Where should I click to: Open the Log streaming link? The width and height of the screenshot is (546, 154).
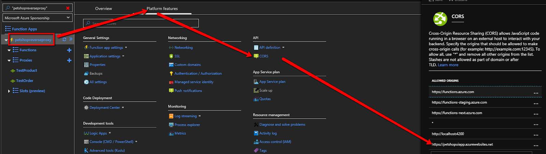[x=186, y=116]
